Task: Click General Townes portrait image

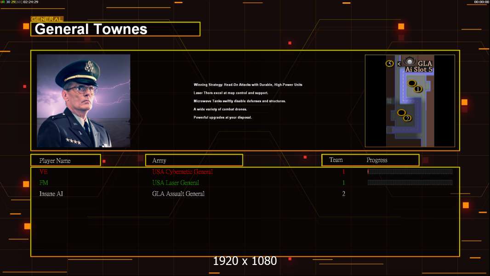Action: coord(84,101)
